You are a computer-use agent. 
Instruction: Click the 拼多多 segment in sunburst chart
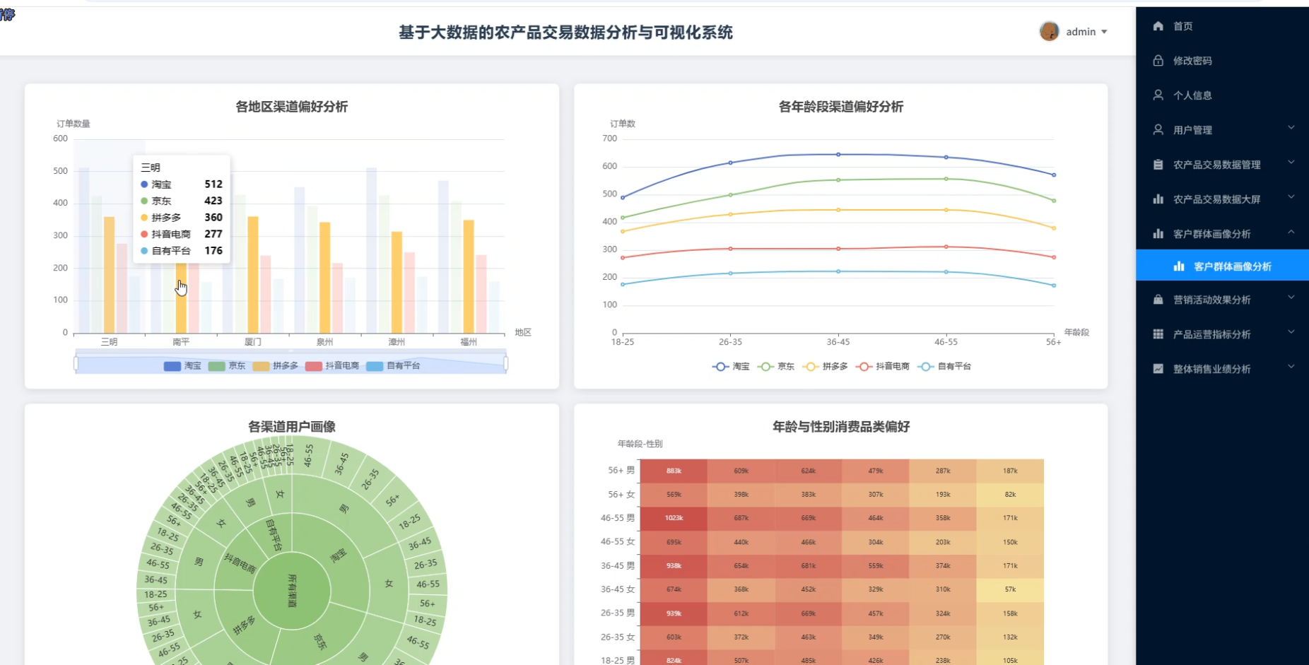click(x=244, y=625)
